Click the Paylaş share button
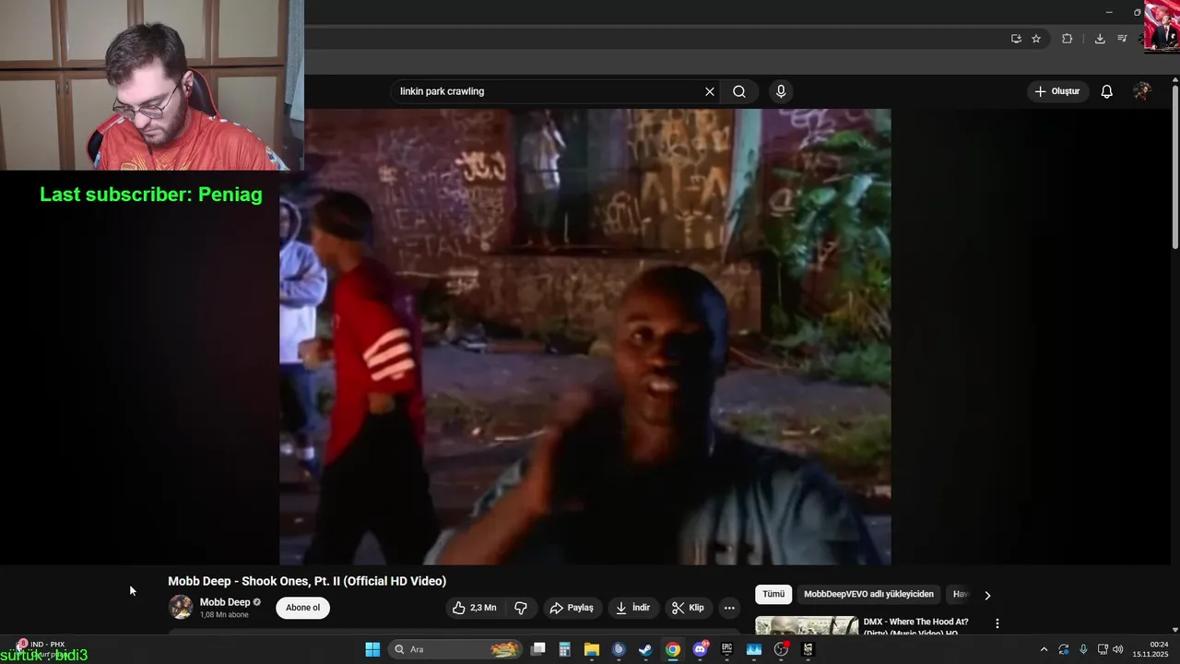 coord(572,608)
